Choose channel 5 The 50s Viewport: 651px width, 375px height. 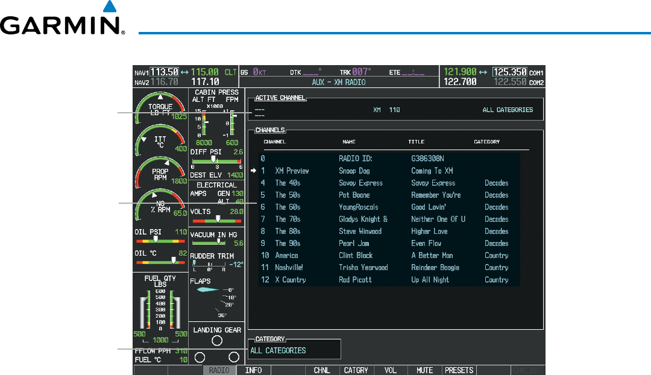point(389,195)
